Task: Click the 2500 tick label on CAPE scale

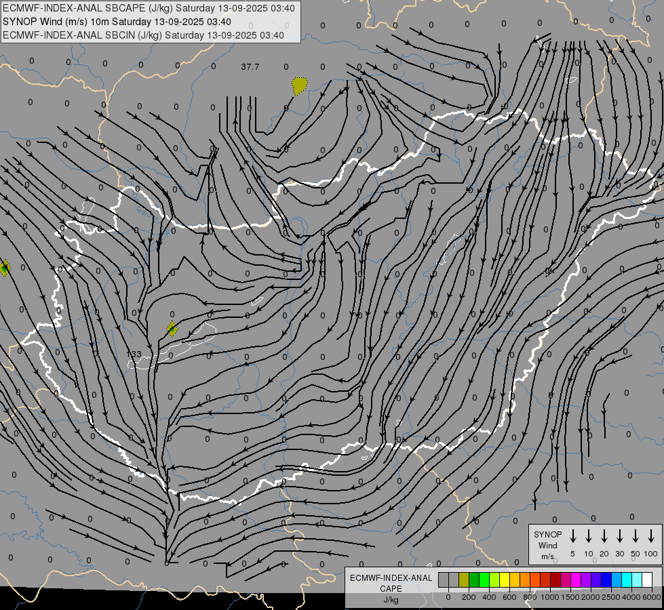Action: coord(611,597)
